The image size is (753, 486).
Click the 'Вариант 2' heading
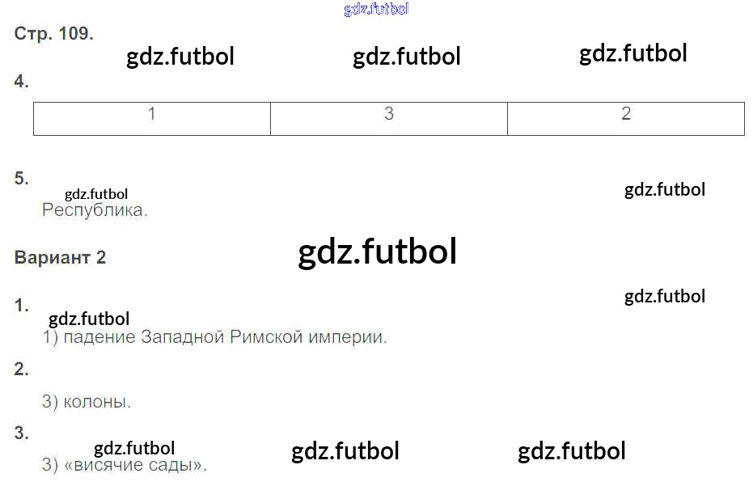(61, 258)
